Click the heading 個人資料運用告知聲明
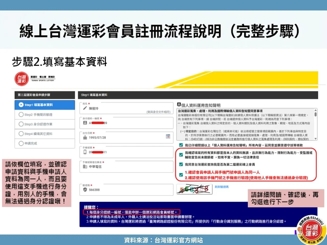The width and height of the screenshot is (327, 245). click(201, 105)
